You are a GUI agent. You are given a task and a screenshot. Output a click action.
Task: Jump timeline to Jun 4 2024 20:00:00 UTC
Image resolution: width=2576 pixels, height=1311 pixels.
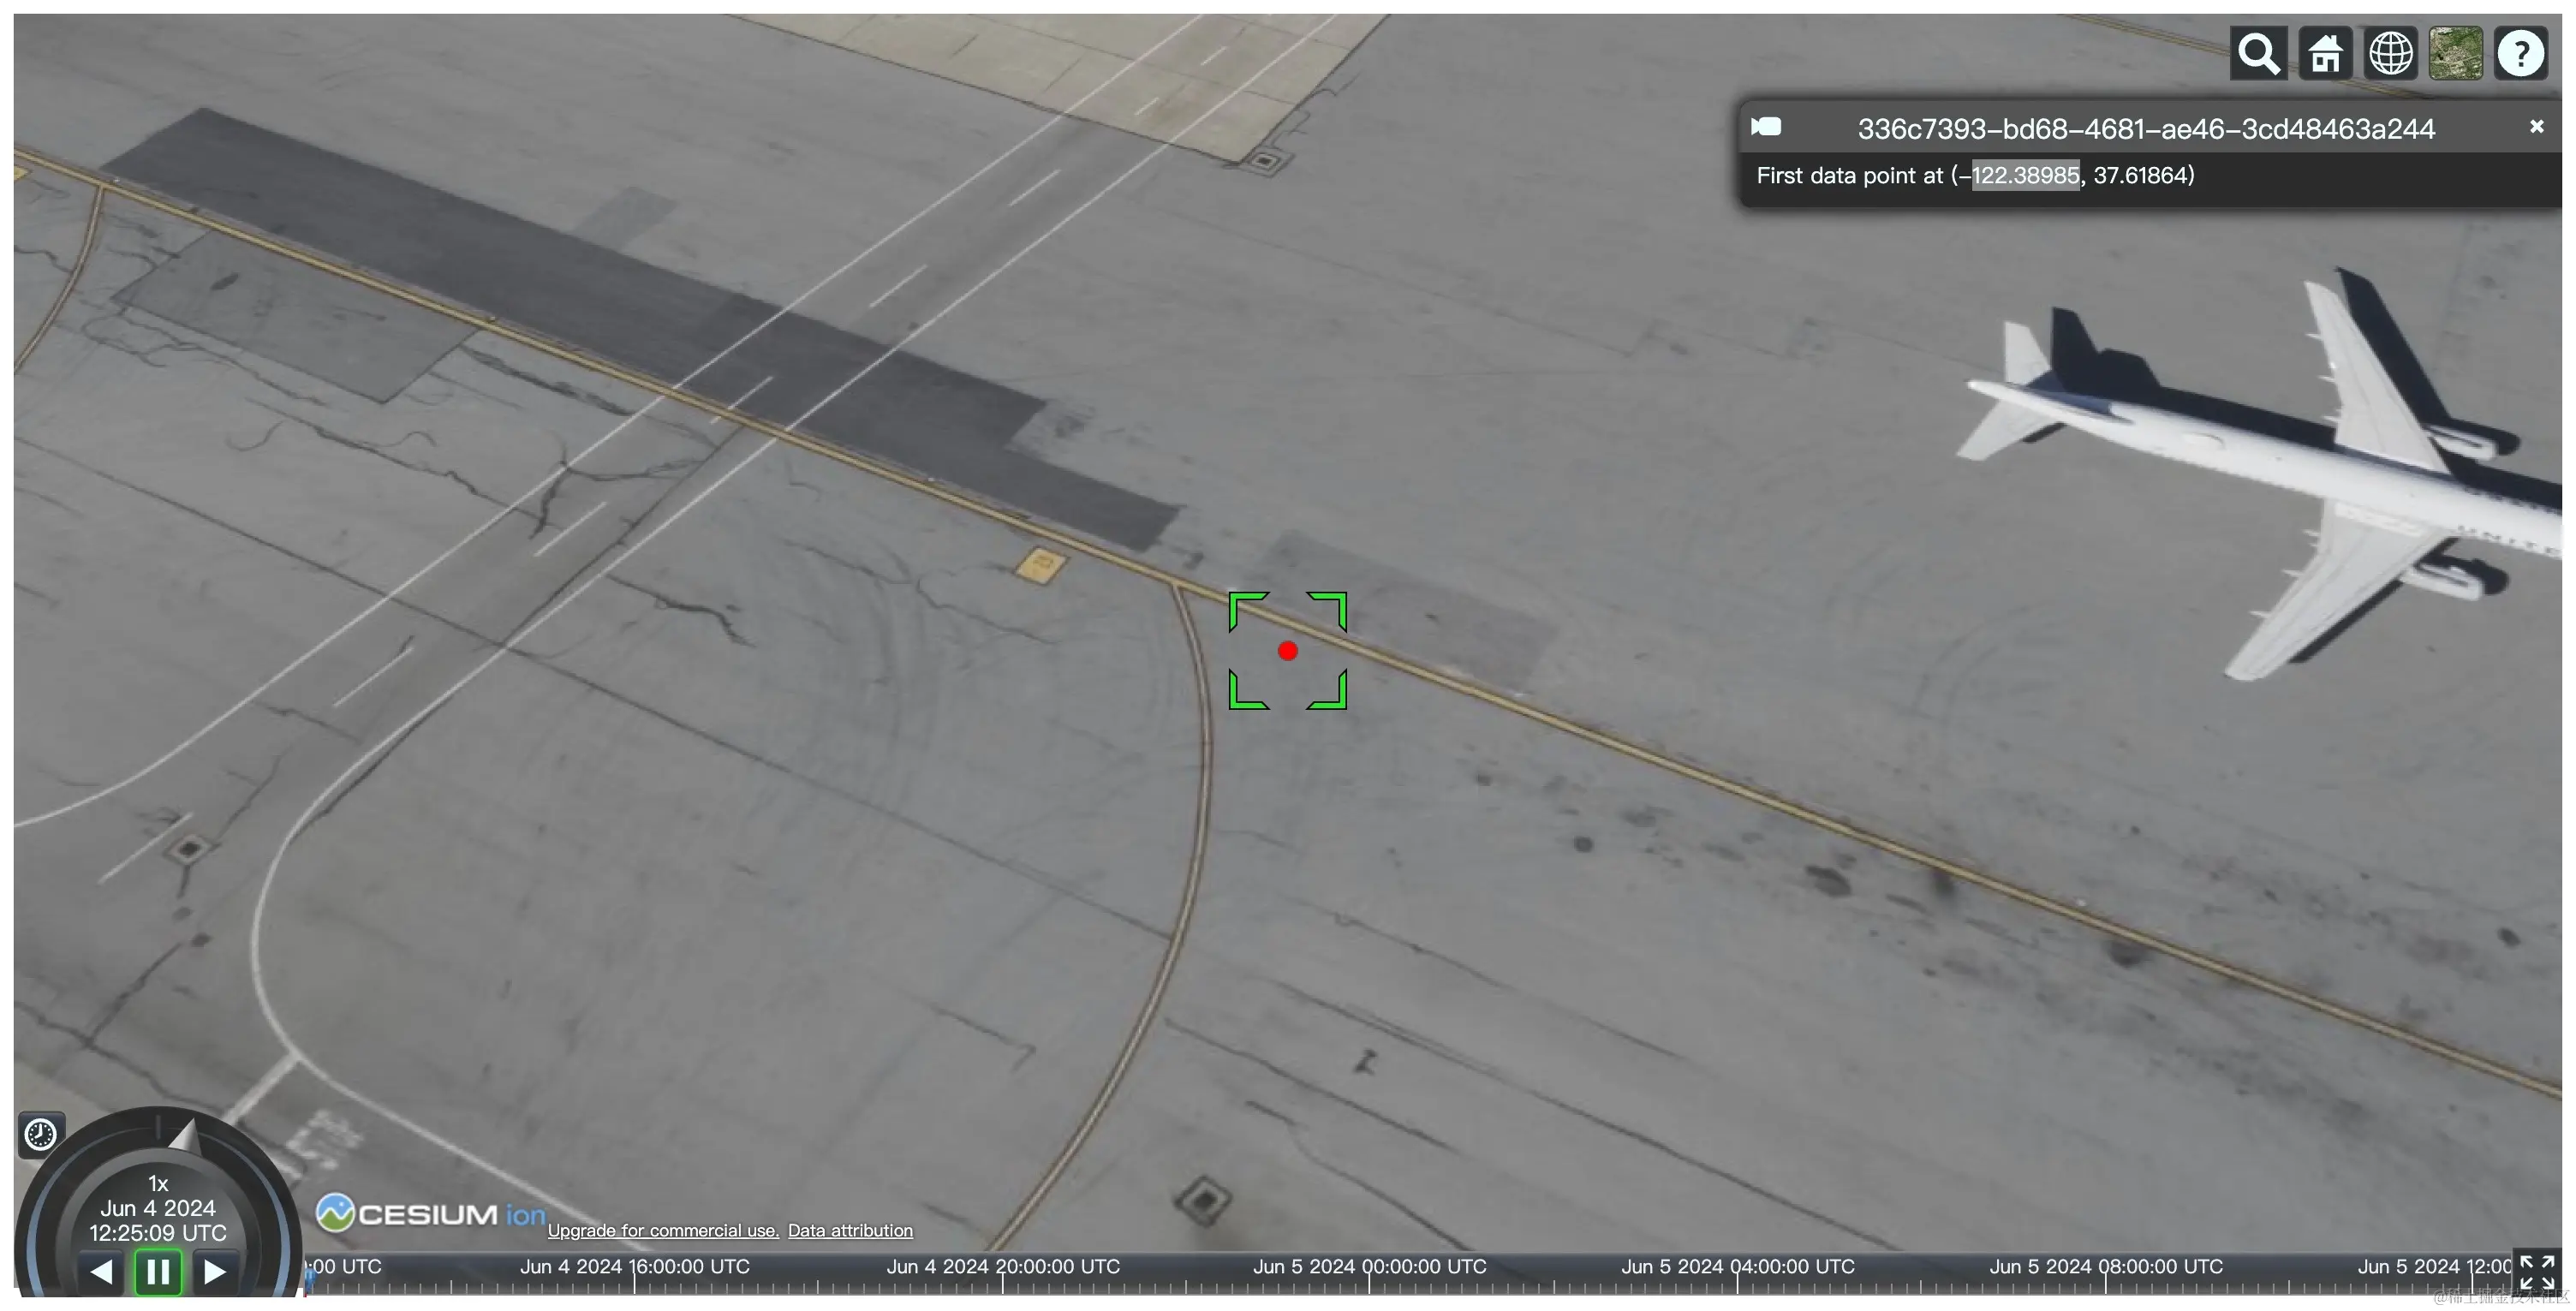tap(1003, 1267)
